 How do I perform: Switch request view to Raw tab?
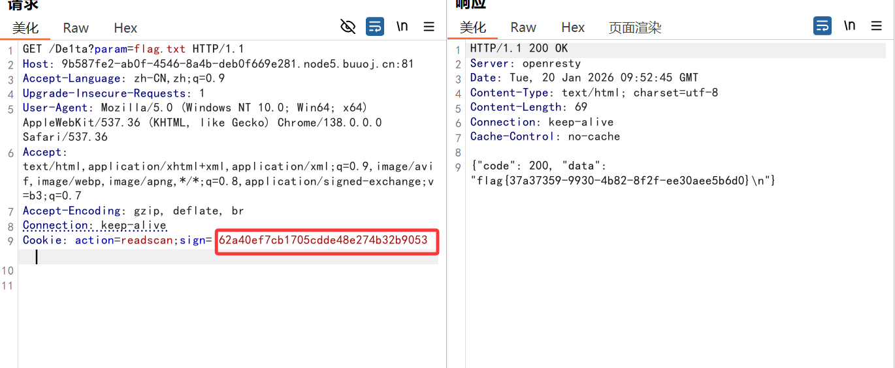pyautogui.click(x=76, y=28)
